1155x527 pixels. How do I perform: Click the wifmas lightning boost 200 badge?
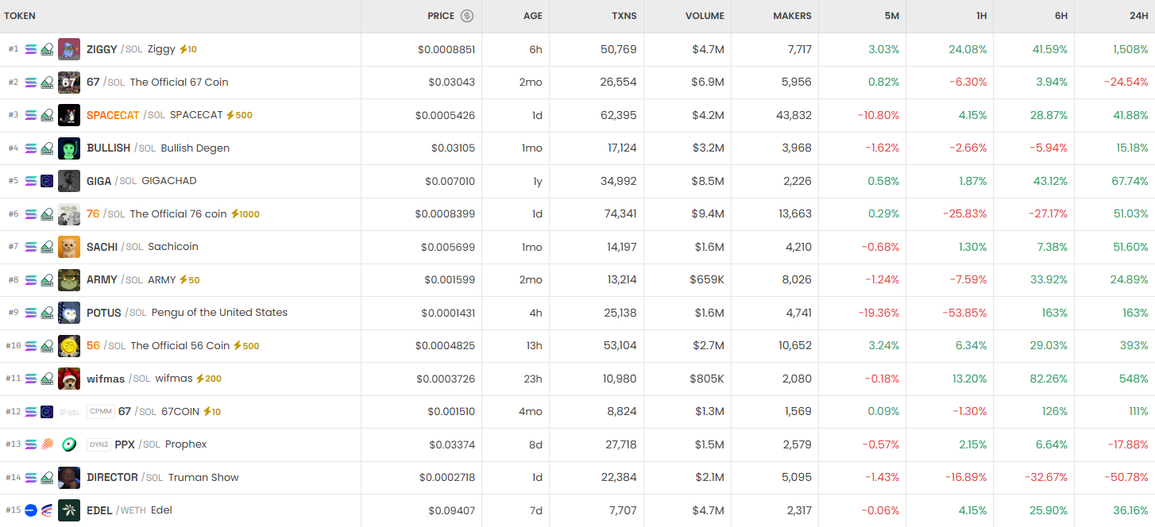tap(208, 379)
